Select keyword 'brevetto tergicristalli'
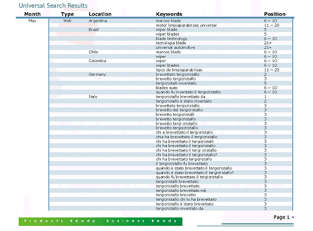313x231 pixels. pos(175,115)
